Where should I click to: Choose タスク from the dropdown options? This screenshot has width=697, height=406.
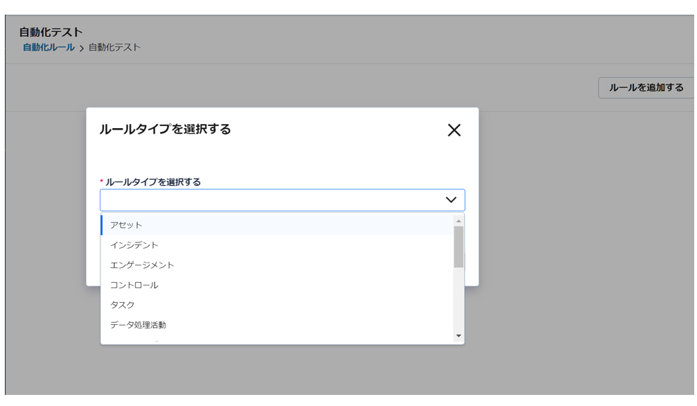point(277,305)
